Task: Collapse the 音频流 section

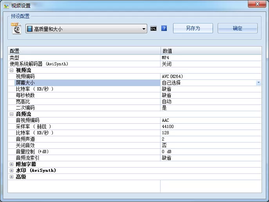Action: (11, 114)
